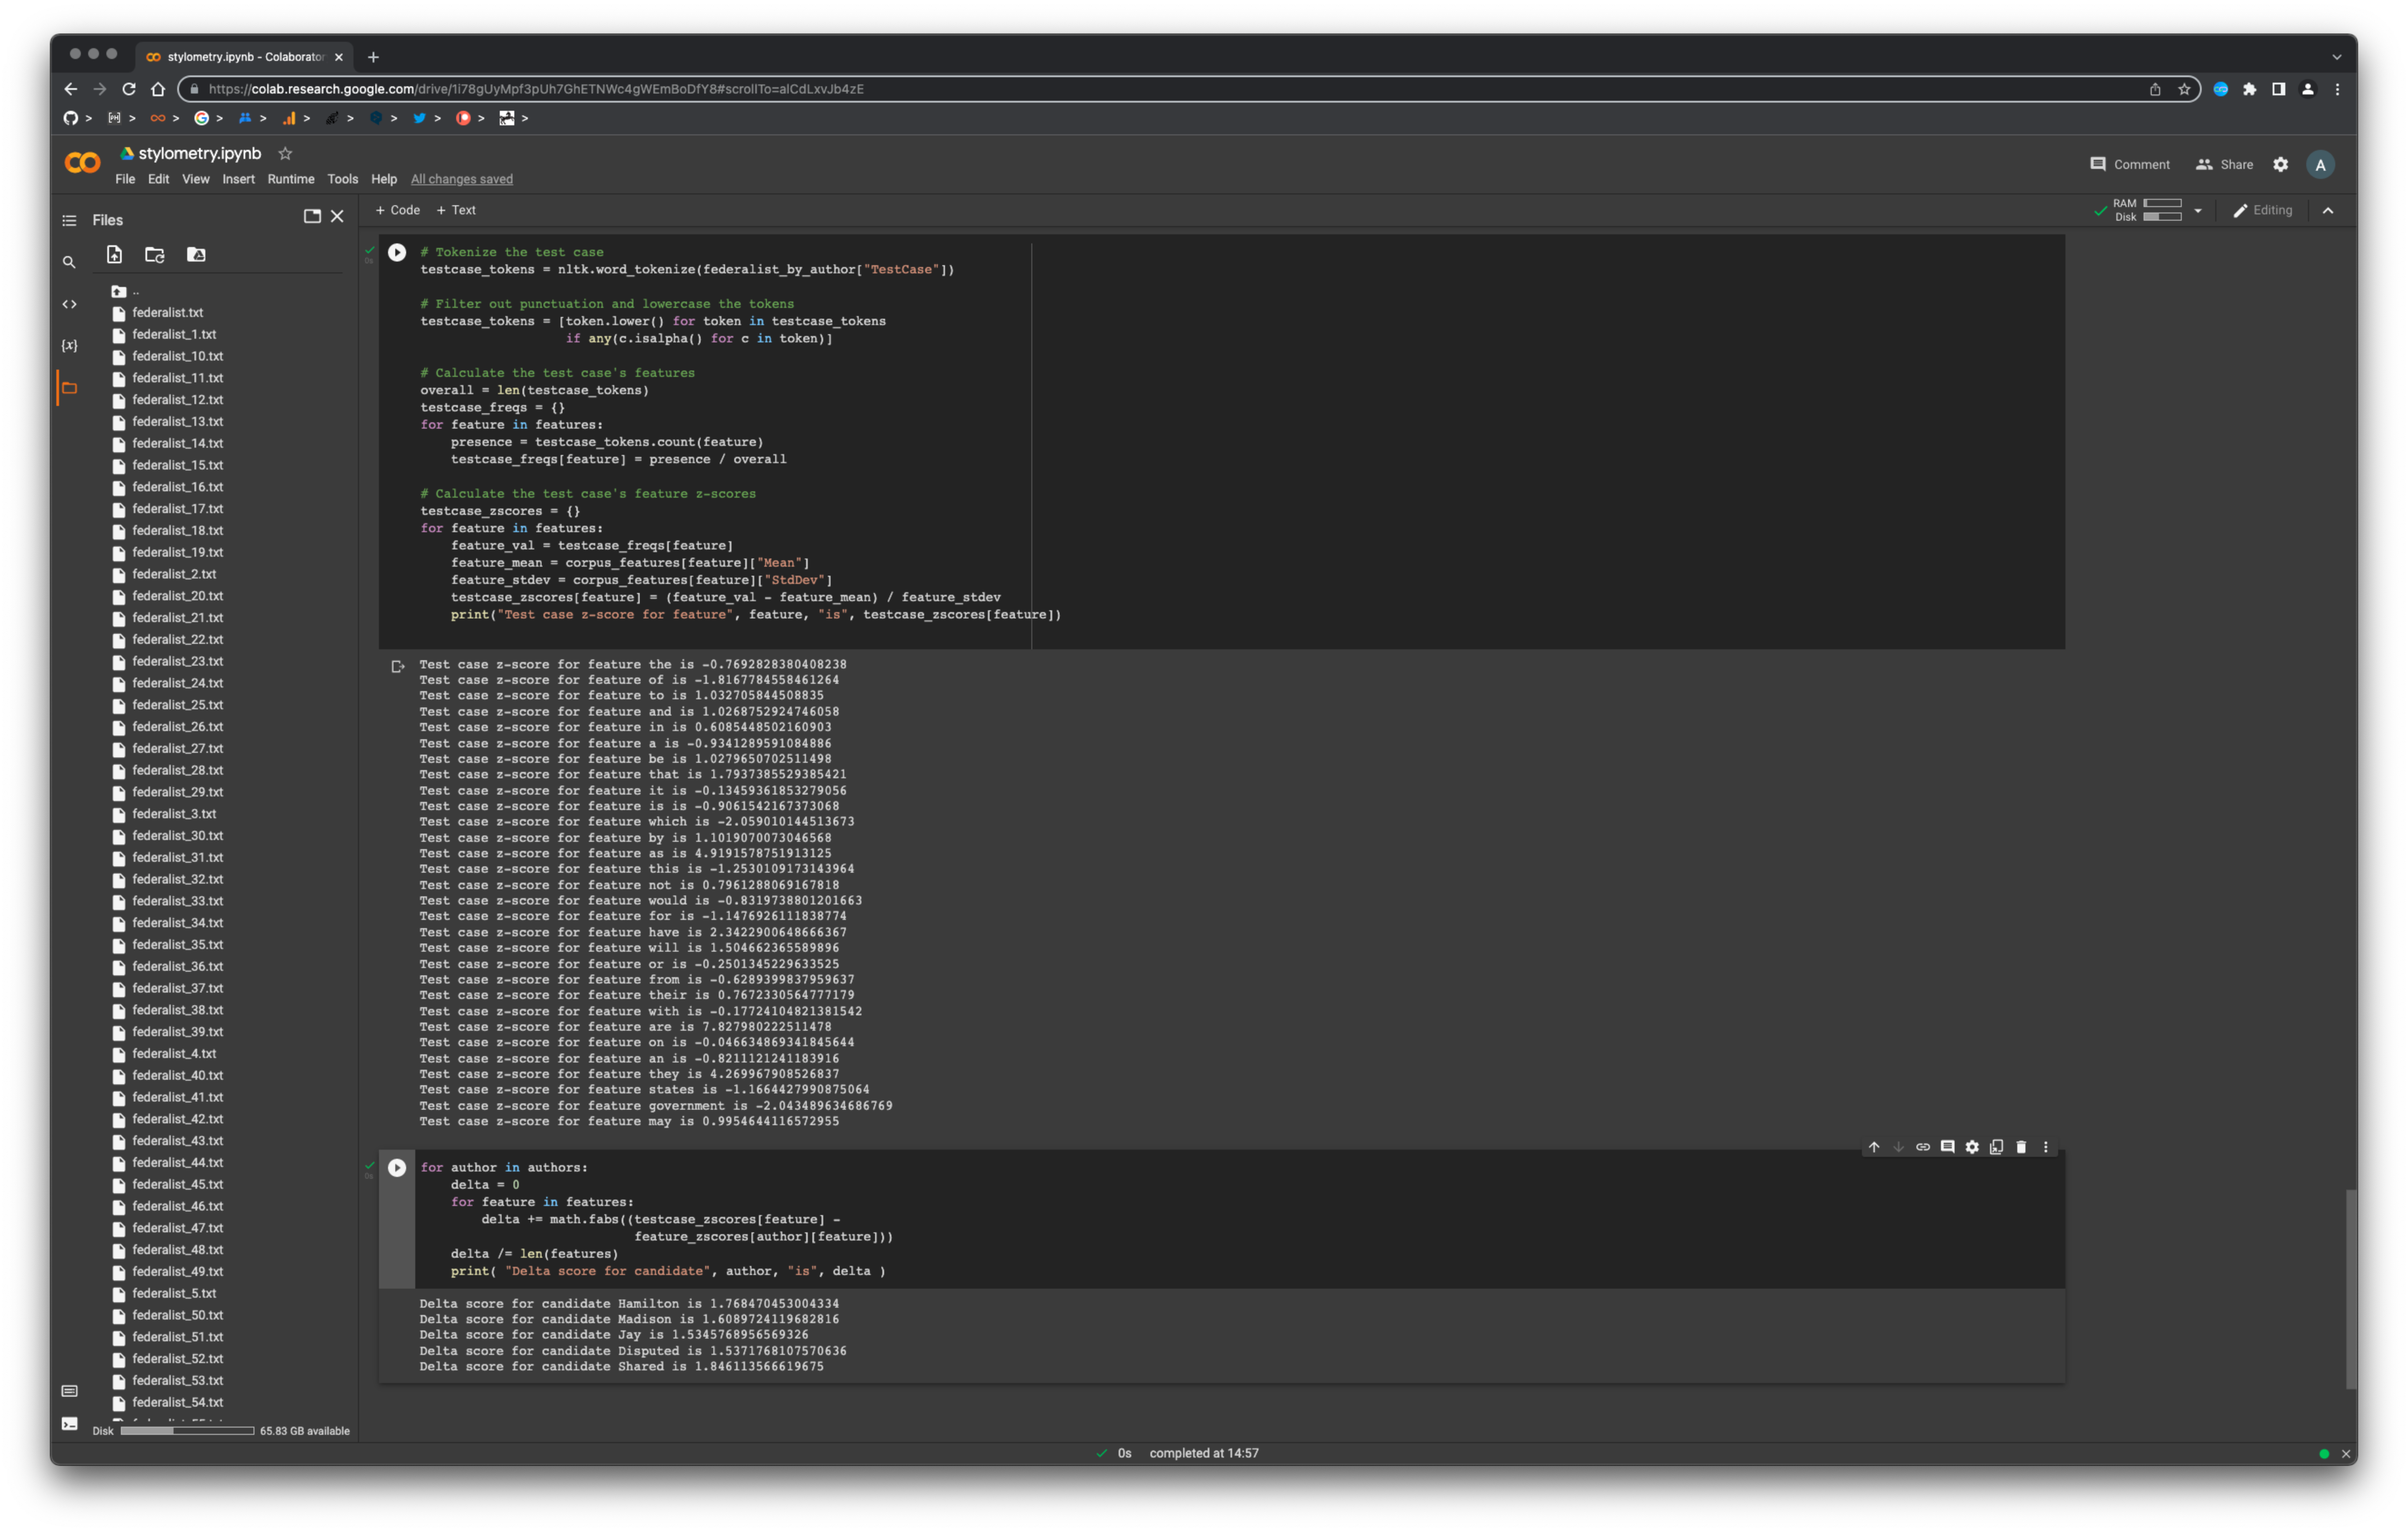Open the table of contents panel

click(x=69, y=220)
